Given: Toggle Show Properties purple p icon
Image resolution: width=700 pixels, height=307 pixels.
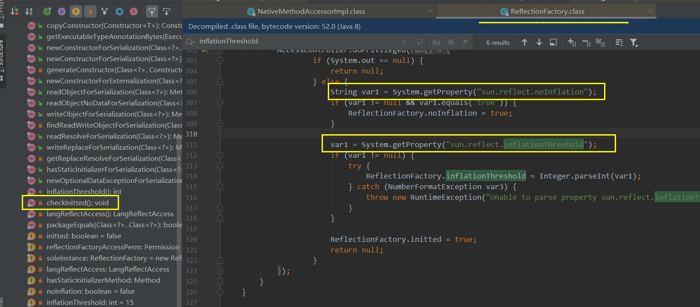Looking at the screenshot, I should pos(62,12).
